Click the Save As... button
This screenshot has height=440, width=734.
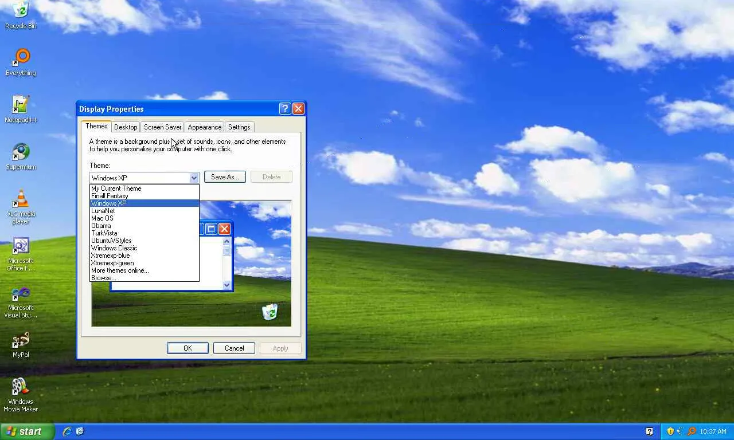(x=225, y=177)
